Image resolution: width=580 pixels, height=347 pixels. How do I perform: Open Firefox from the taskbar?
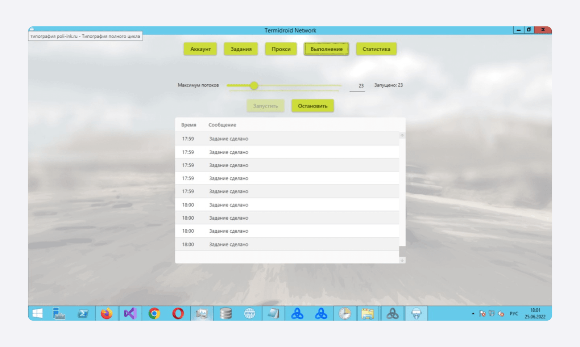(x=107, y=313)
